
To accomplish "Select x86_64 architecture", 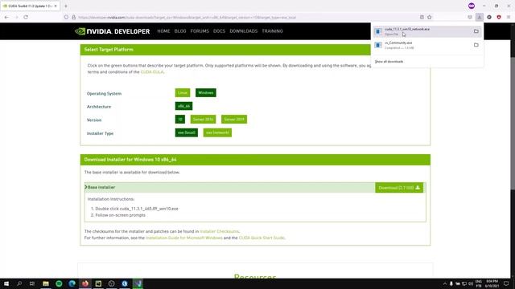I will click(x=183, y=106).
